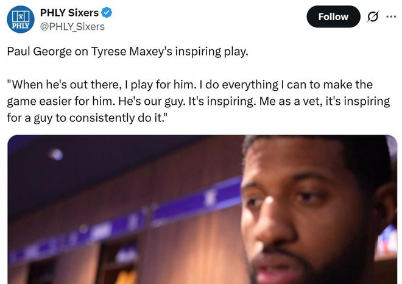Click the Grok slashed-circle icon
The image size is (402, 284).
373,17
